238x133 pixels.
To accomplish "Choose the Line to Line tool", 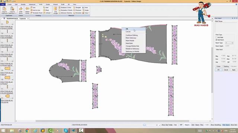I will coord(35,10).
